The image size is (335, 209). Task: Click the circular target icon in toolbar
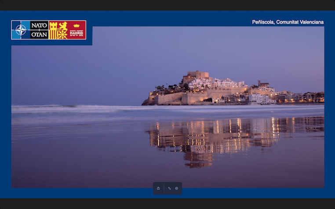tap(176, 188)
